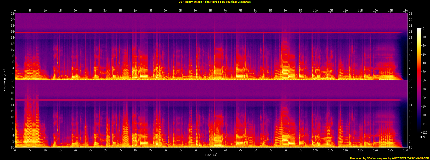Click the "65" tick on the bottom time axis
430x160 pixels.
210,150
